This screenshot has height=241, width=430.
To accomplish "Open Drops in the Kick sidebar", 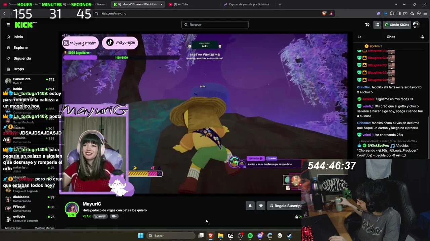I will pos(18,69).
